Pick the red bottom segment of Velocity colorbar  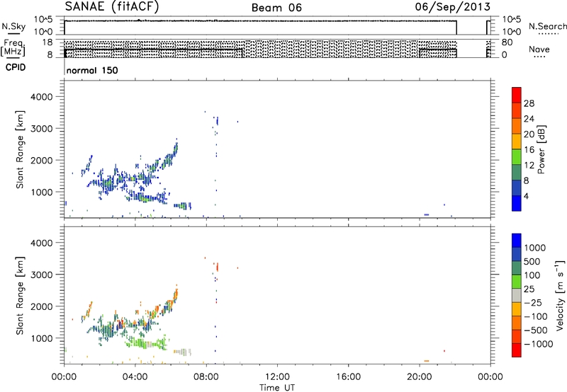[517, 350]
